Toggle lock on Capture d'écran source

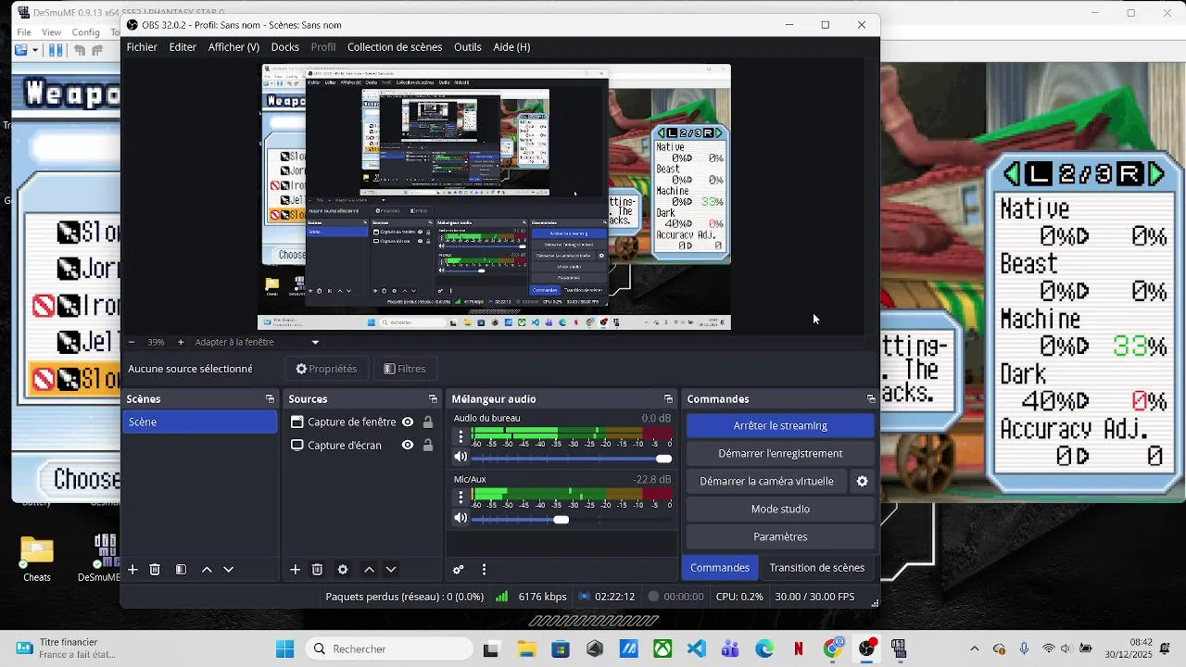[428, 446]
